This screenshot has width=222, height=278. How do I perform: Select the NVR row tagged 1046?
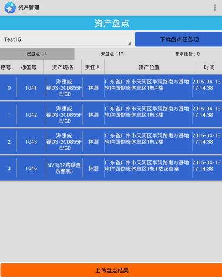coord(111,168)
